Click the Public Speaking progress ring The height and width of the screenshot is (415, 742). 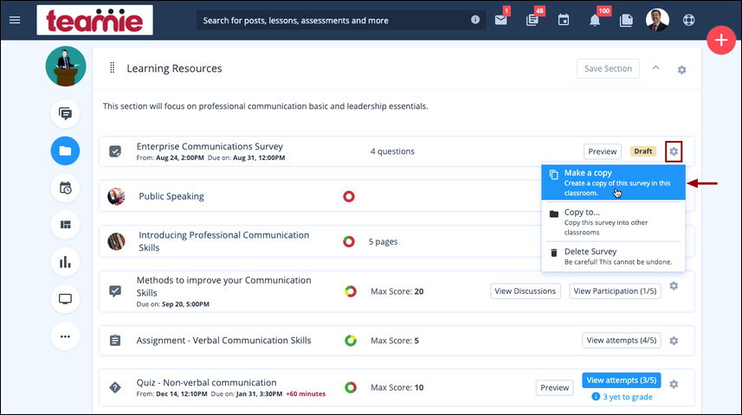(x=349, y=196)
